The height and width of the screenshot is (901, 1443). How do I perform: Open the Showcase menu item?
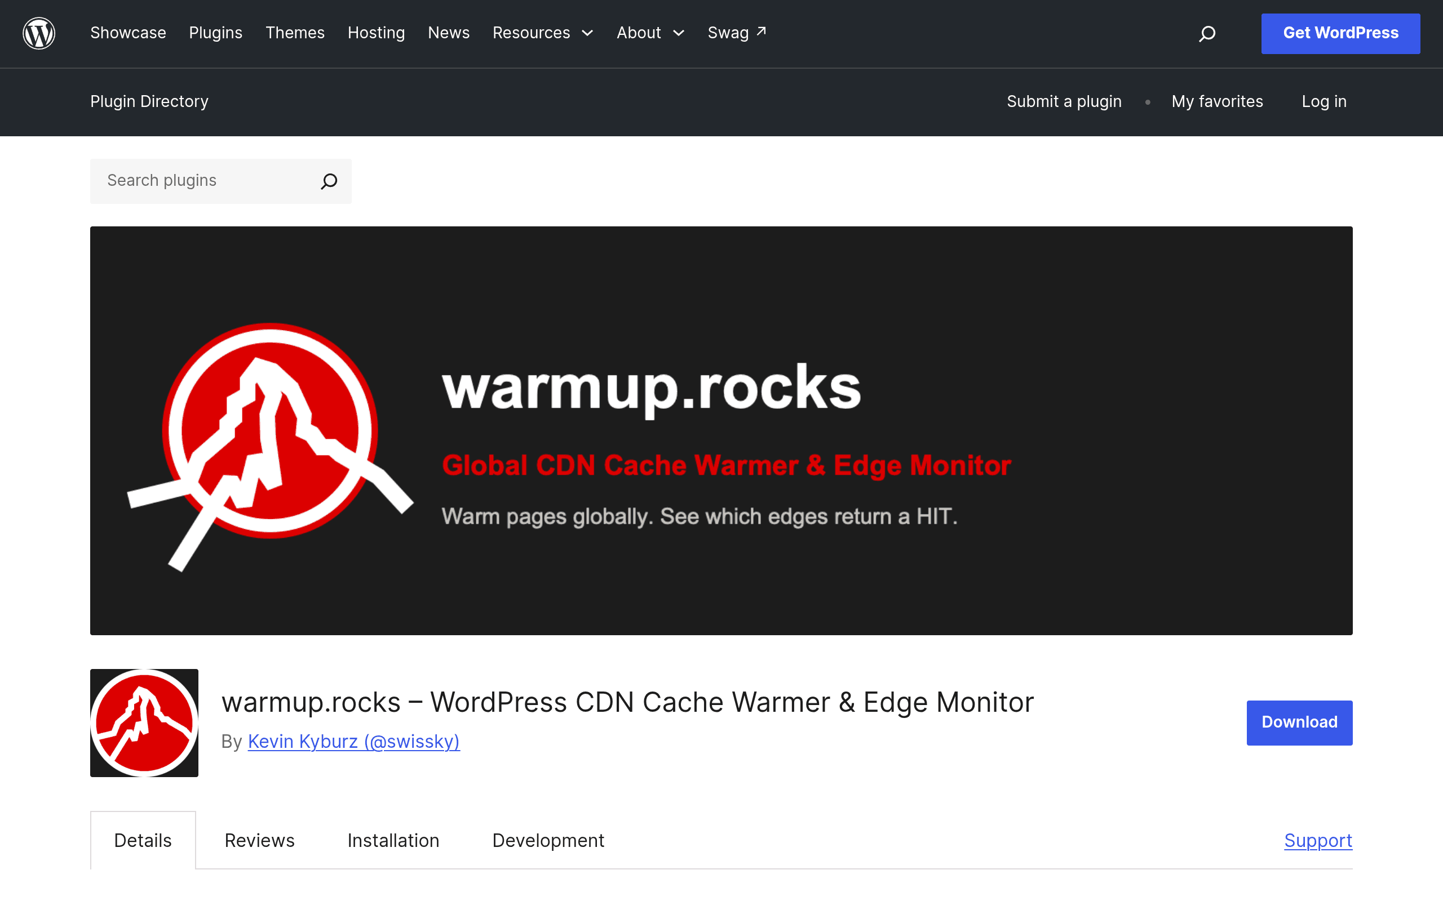128,33
